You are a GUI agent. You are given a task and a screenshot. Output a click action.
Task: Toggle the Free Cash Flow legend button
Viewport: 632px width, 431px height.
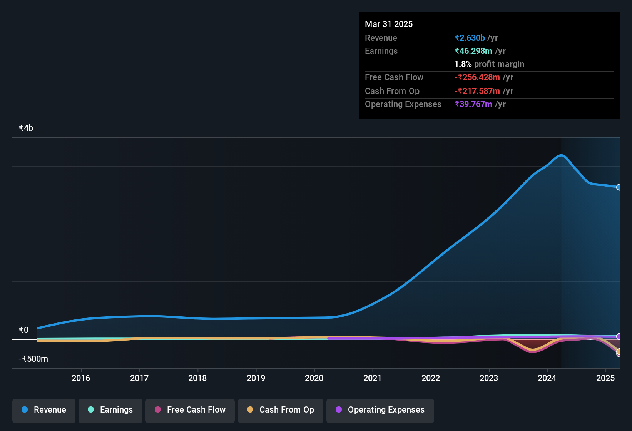click(190, 411)
